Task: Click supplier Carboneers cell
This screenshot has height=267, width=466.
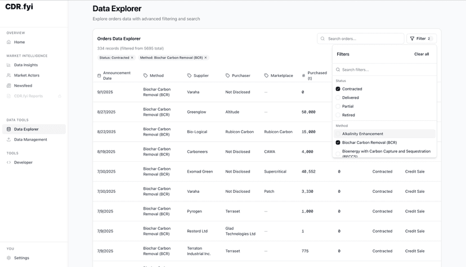Action: coord(198,152)
